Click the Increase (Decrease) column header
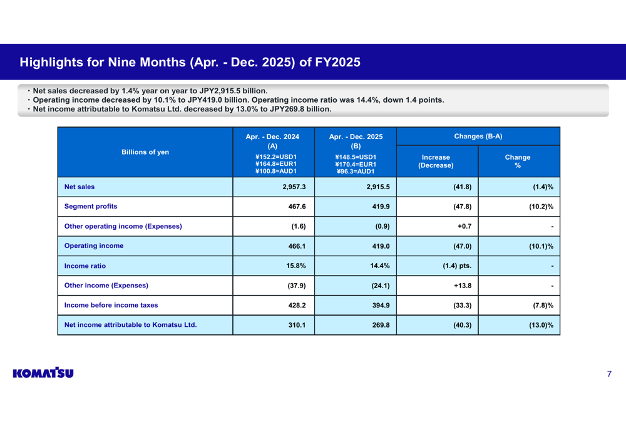The width and height of the screenshot is (626, 429). click(436, 162)
